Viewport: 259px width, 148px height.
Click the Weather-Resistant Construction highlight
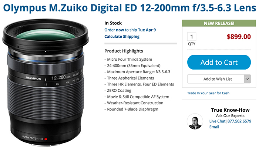click(x=135, y=103)
